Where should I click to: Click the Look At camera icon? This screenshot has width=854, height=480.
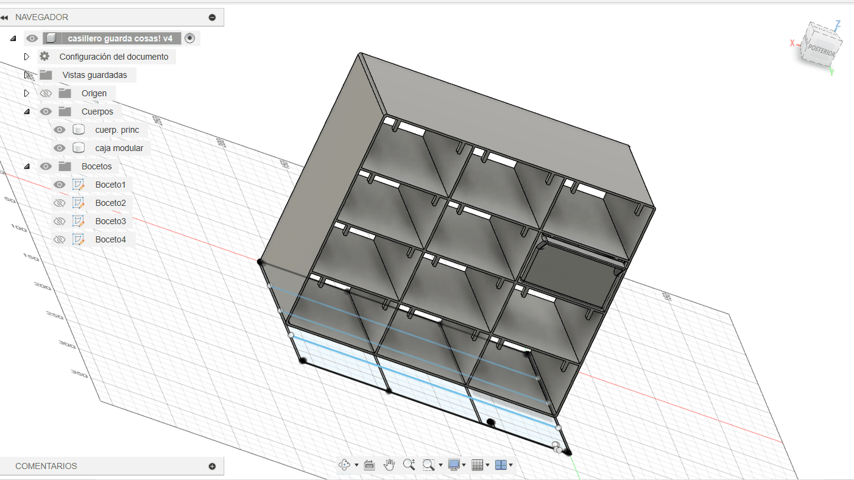(369, 465)
